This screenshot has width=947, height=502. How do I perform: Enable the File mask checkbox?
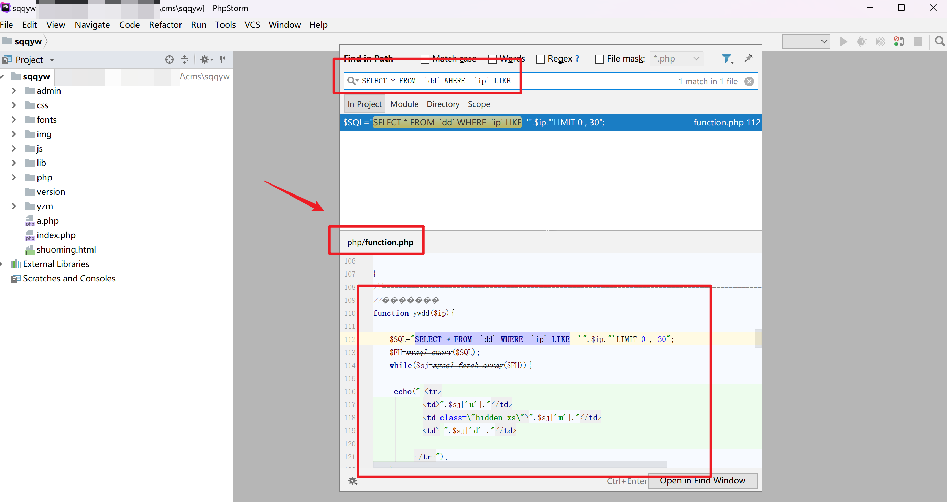pyautogui.click(x=599, y=59)
